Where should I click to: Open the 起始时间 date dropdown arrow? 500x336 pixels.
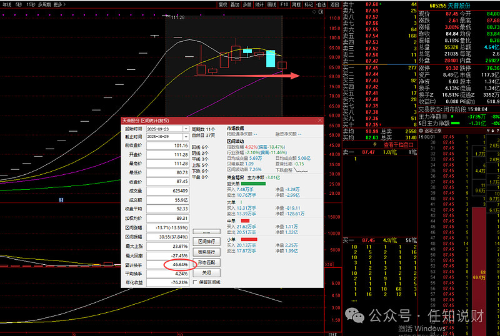pos(186,129)
